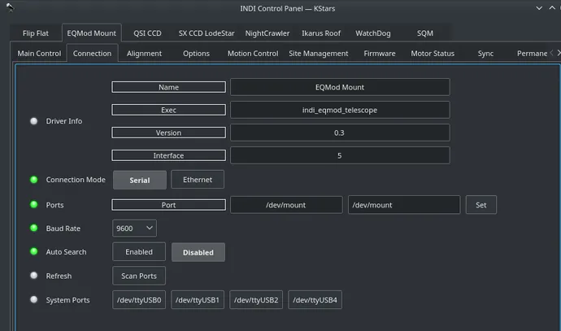
Task: Click the Interface label box
Action: pyautogui.click(x=168, y=155)
